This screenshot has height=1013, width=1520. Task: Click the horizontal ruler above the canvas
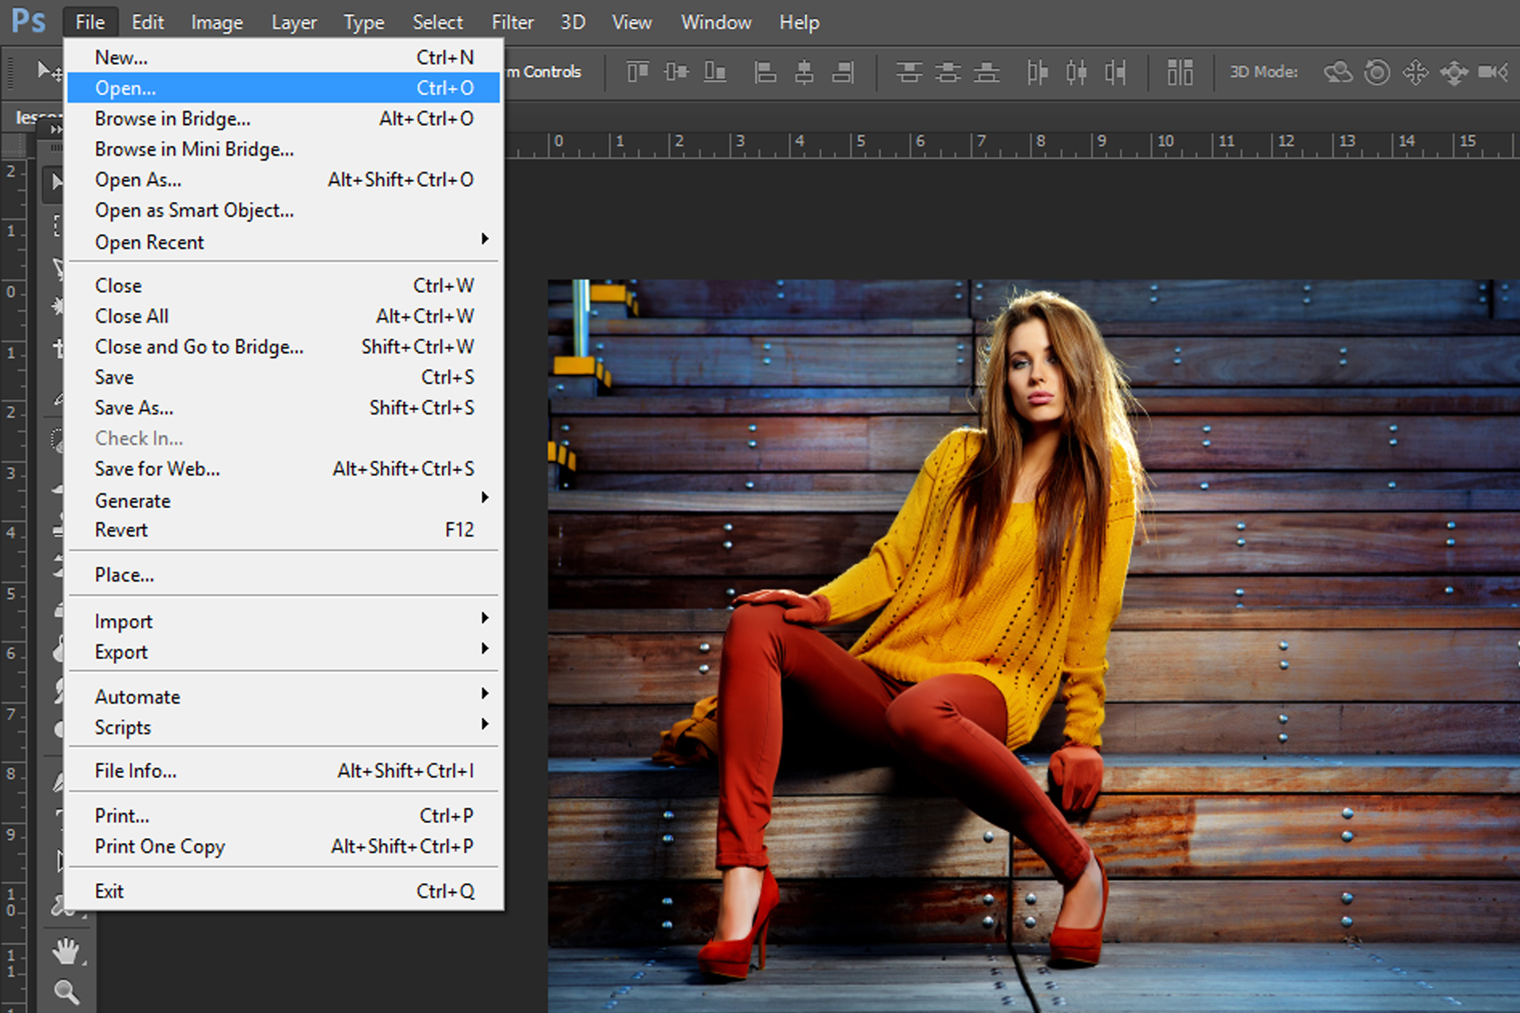click(950, 142)
